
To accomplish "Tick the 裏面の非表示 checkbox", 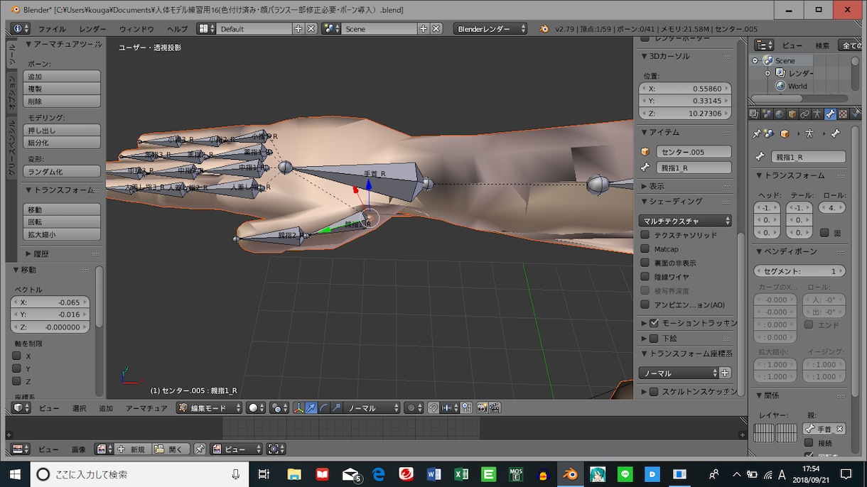I will 645,263.
